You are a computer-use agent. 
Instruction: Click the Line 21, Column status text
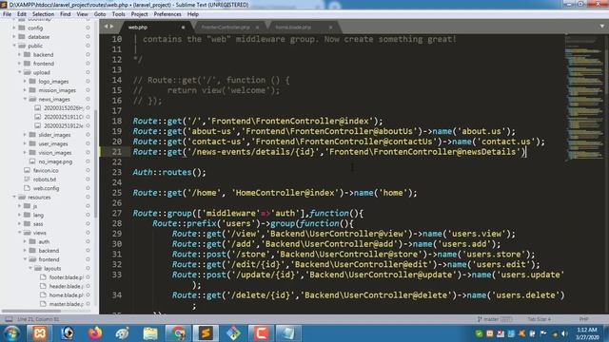38,319
